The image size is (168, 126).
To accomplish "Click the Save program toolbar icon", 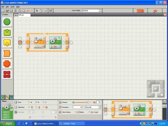I will pyautogui.click(x=11, y=11).
